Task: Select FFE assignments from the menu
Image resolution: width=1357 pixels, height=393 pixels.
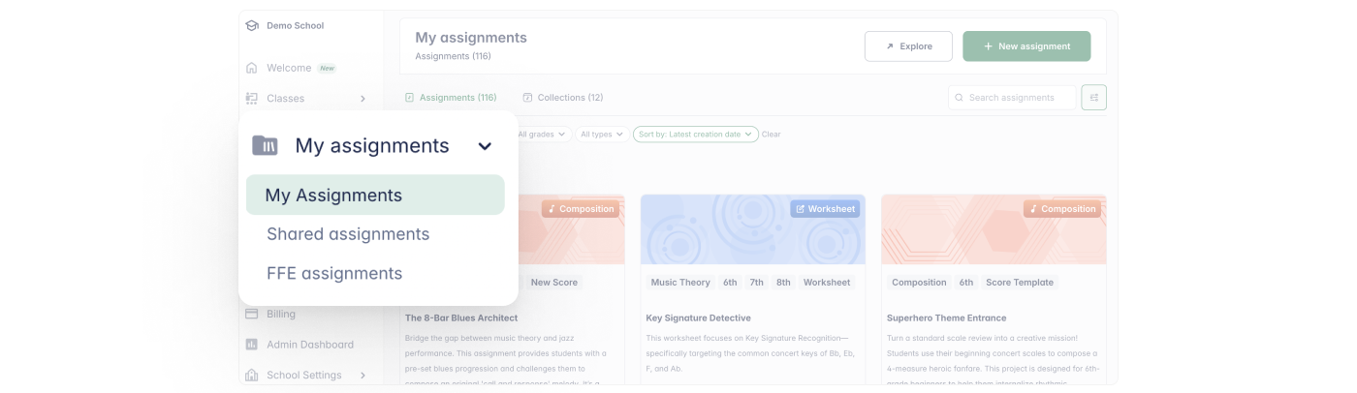Action: (x=334, y=273)
